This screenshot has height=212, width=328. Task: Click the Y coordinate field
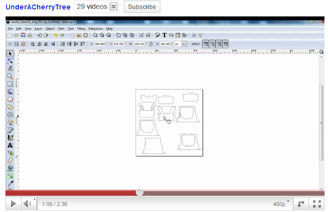pos(119,44)
